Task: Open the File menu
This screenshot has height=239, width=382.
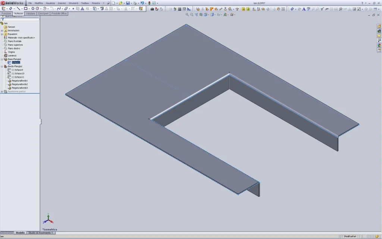Action: [30, 3]
